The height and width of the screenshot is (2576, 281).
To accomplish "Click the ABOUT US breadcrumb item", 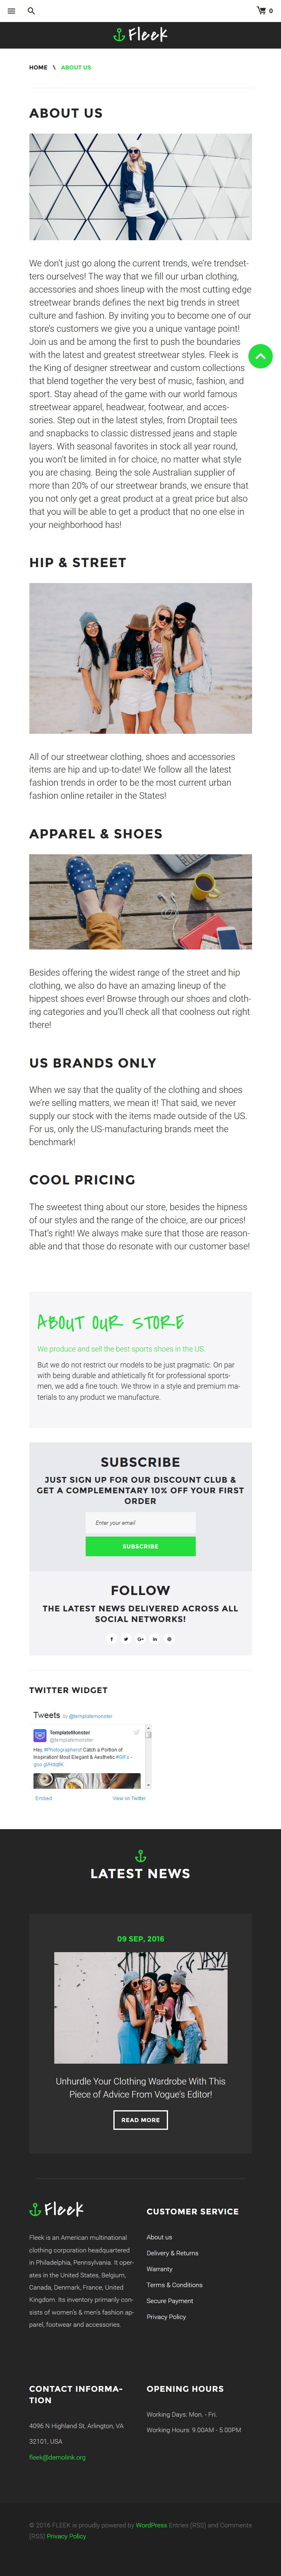I will point(76,67).
